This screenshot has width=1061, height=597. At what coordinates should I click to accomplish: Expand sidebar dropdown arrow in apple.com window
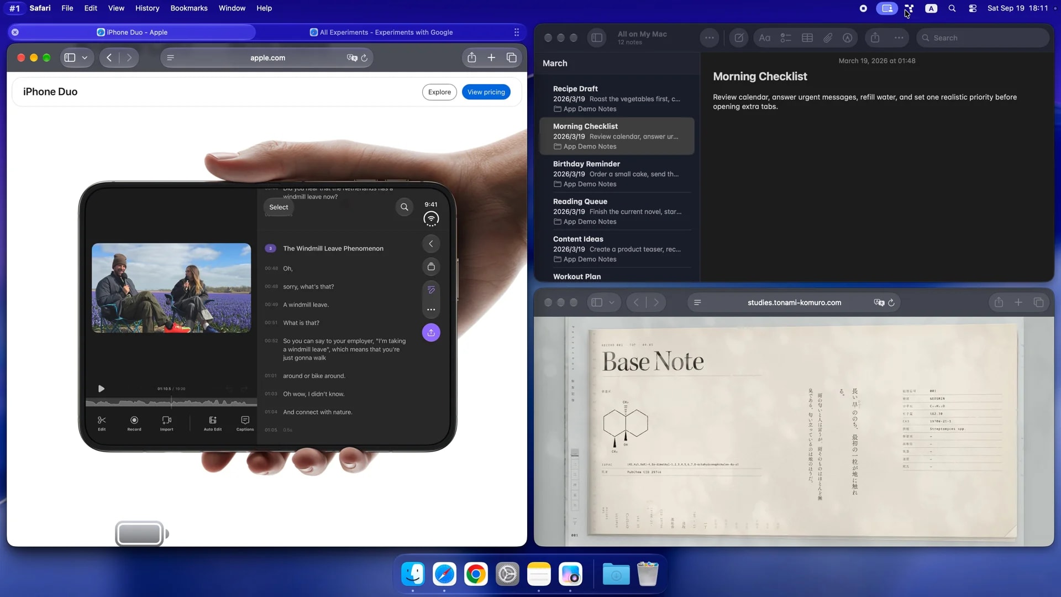(85, 57)
